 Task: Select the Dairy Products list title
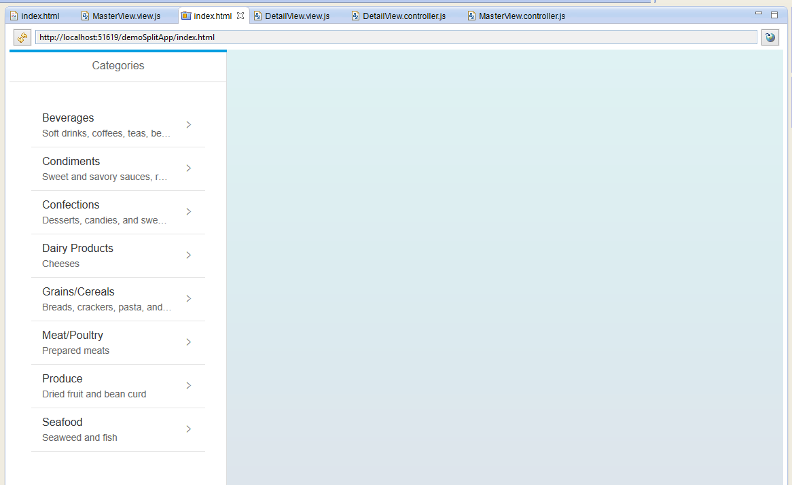(78, 248)
